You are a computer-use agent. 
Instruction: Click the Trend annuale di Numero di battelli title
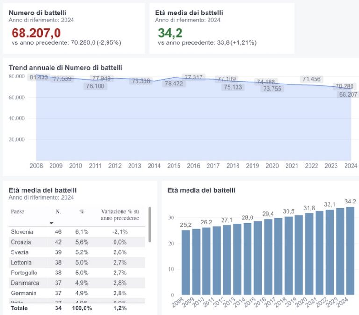(65, 68)
